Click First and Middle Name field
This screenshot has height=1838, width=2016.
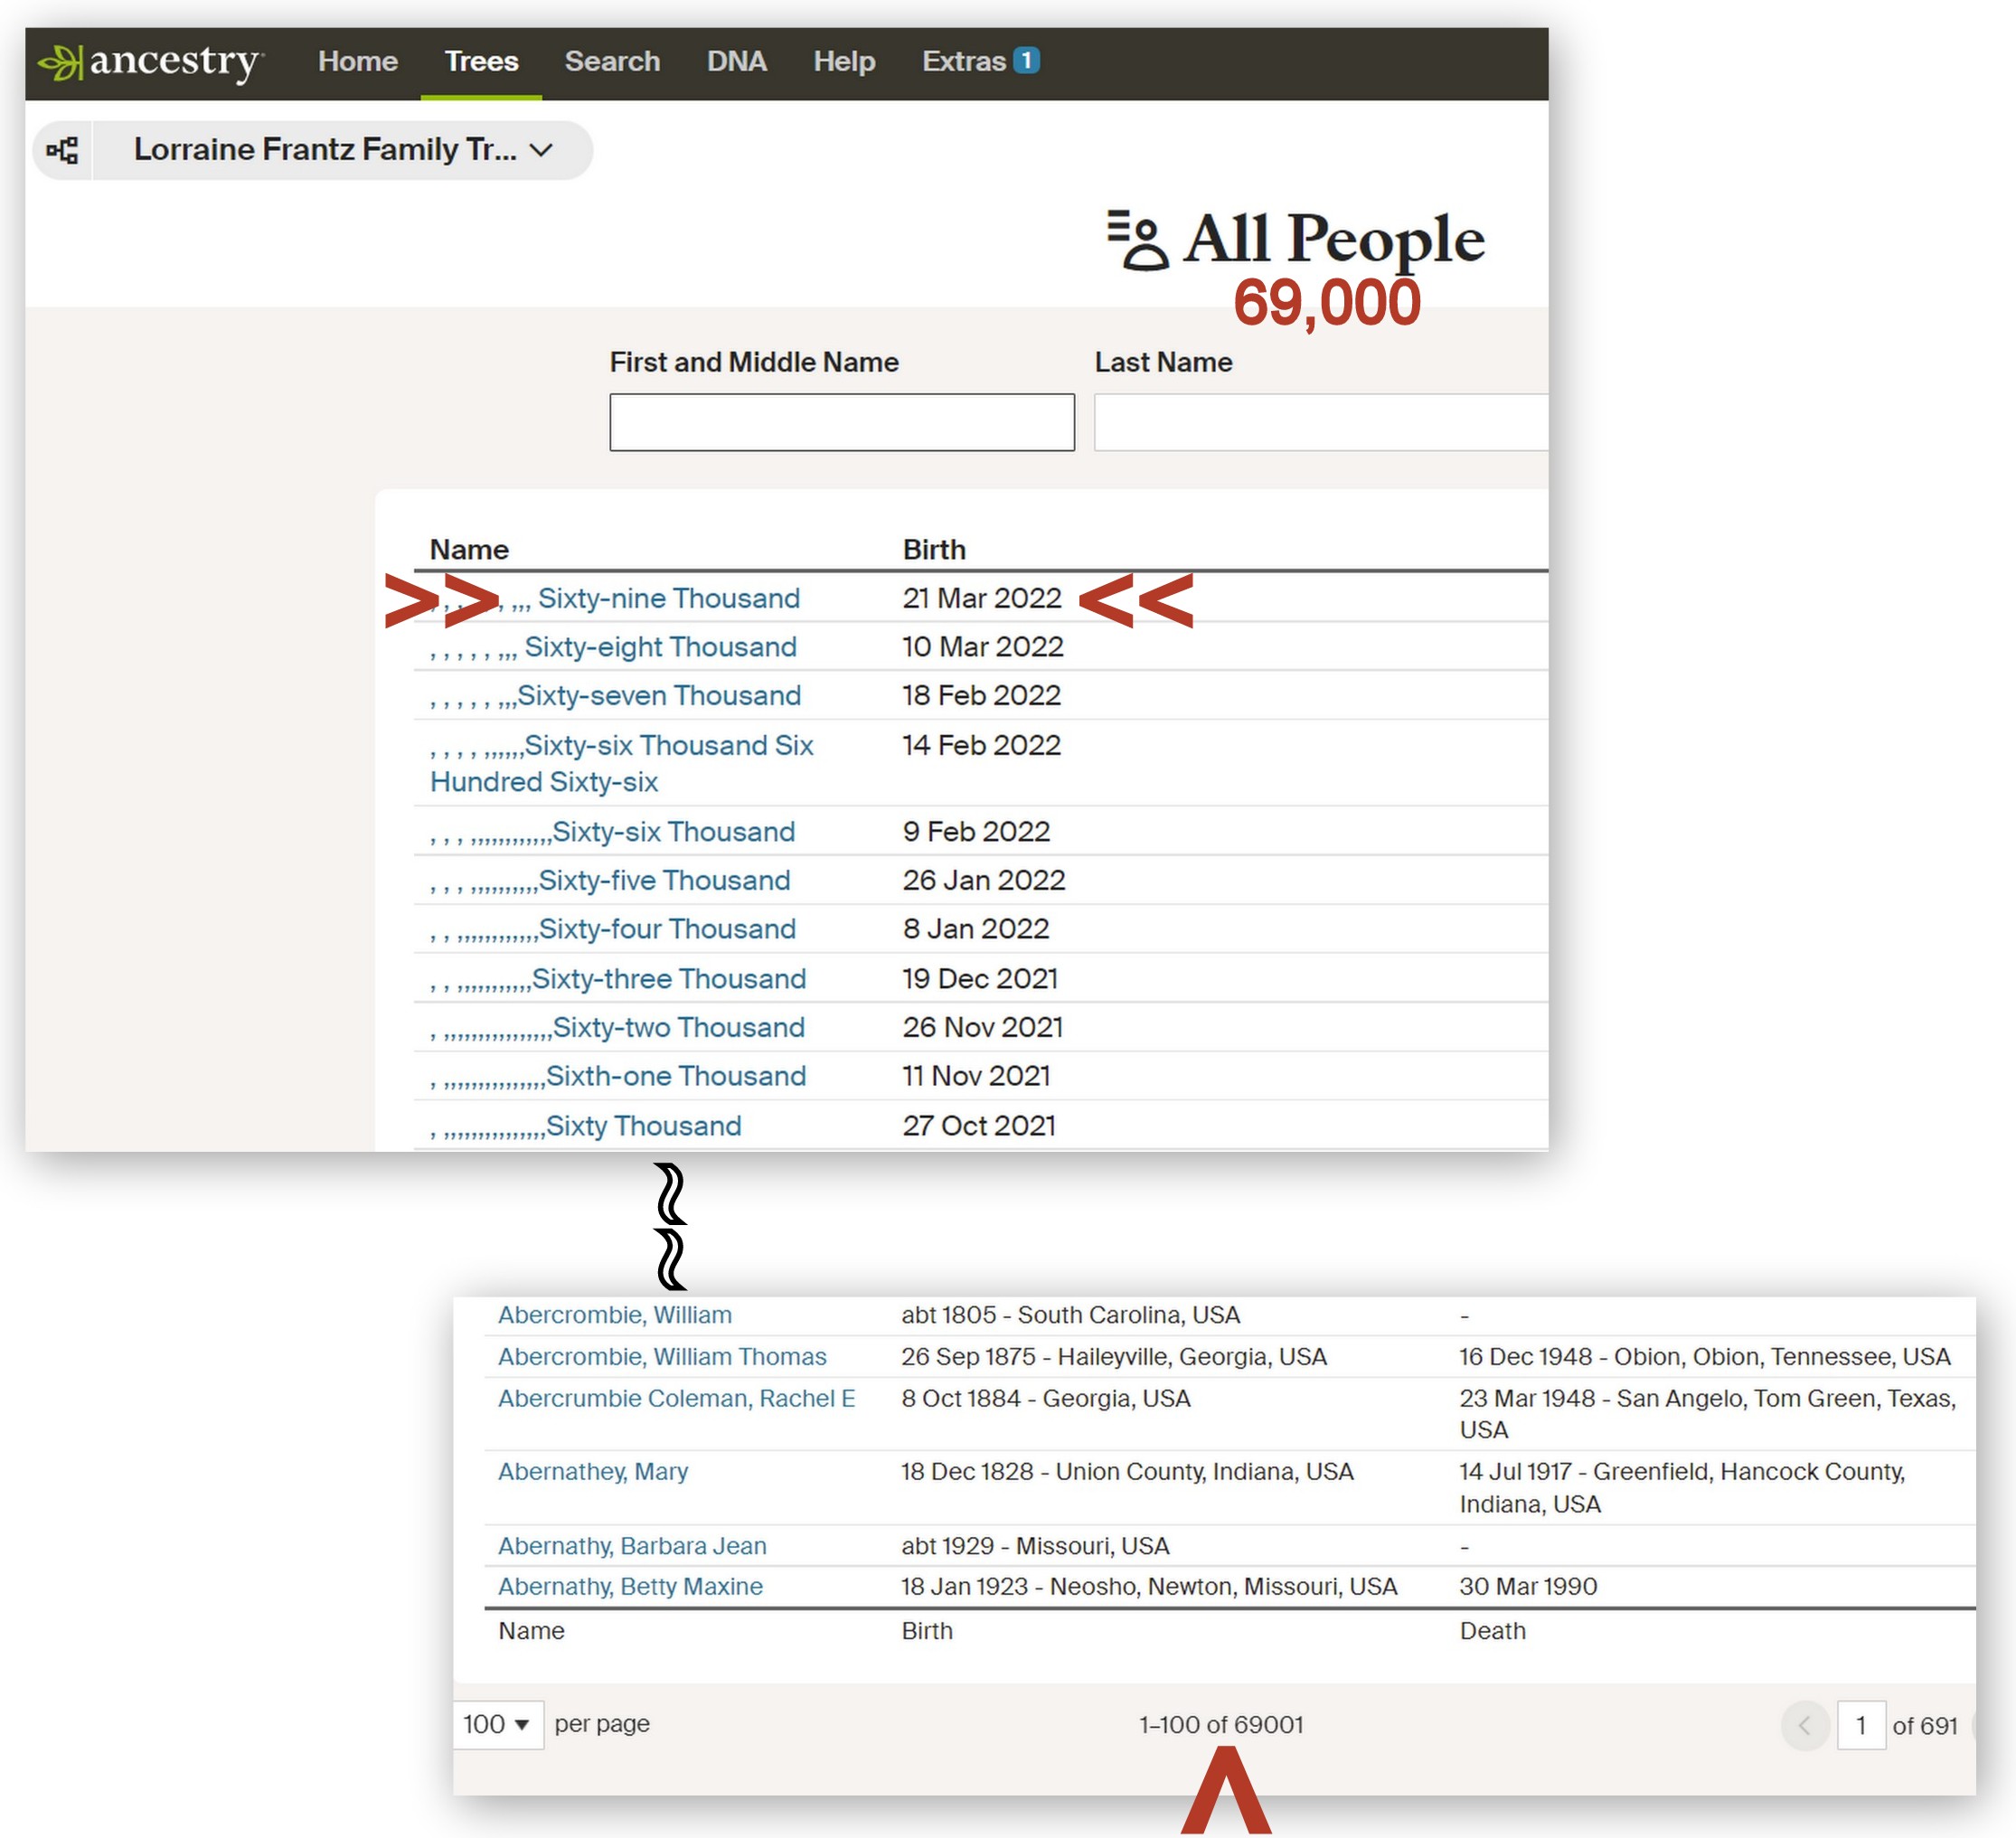pos(841,422)
